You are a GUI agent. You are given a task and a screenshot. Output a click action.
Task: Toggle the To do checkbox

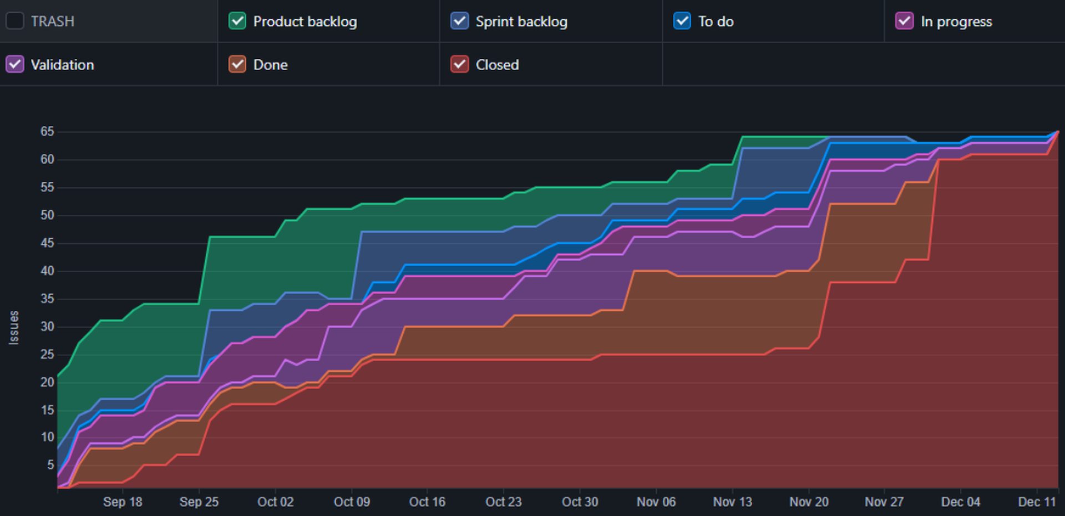(682, 21)
